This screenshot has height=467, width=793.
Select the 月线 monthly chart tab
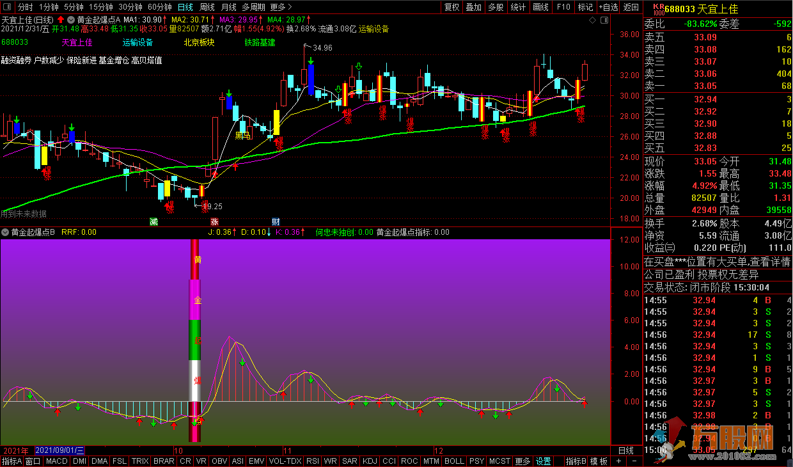228,7
